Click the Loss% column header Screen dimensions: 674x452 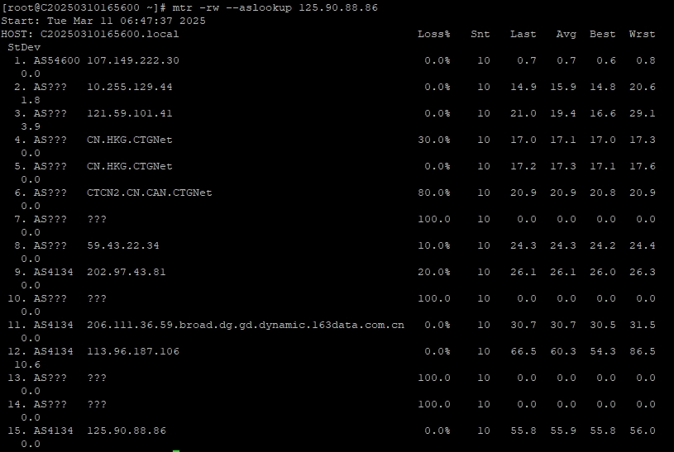433,34
